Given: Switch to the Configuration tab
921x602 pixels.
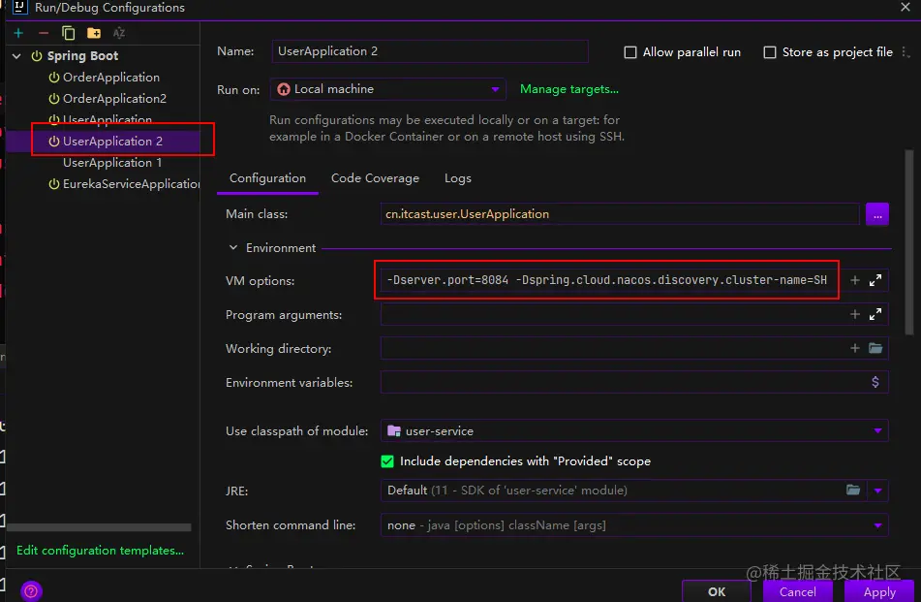Looking at the screenshot, I should click(x=267, y=178).
